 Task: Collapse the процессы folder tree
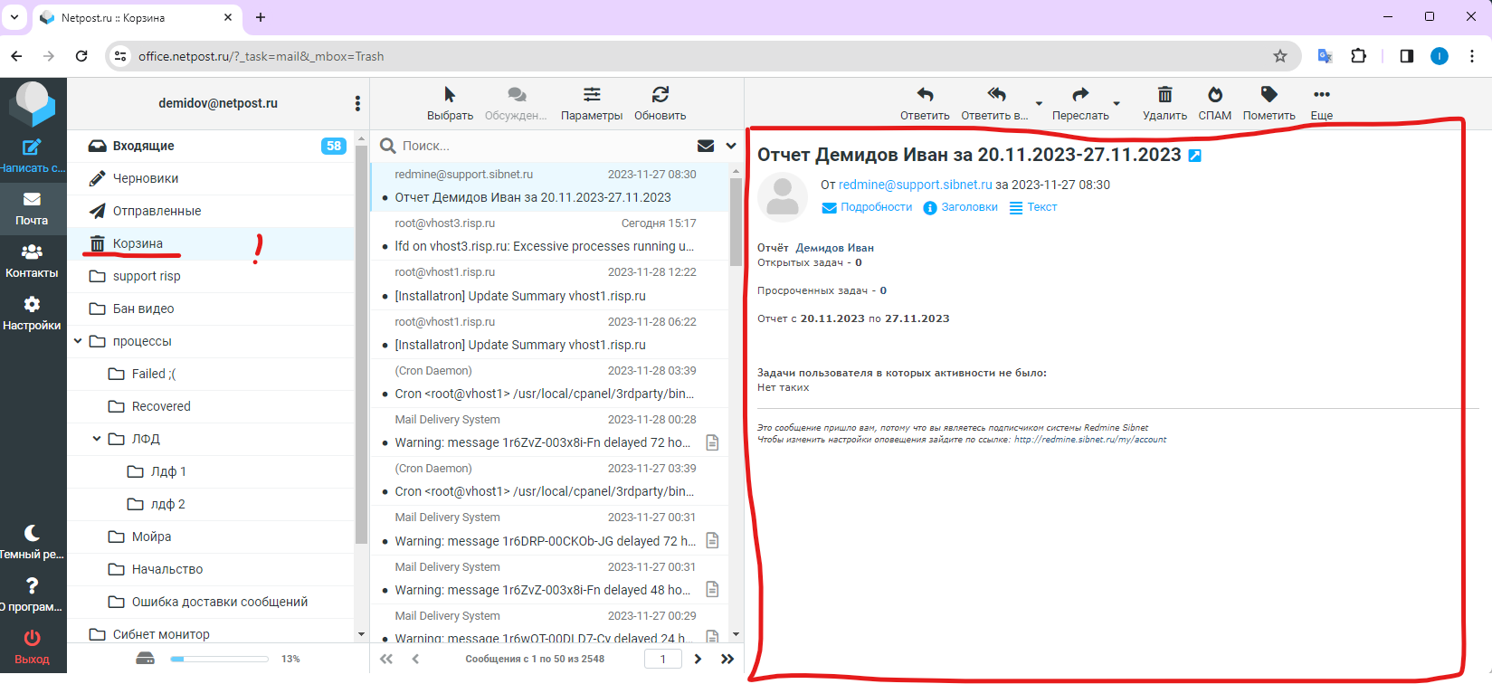point(78,341)
